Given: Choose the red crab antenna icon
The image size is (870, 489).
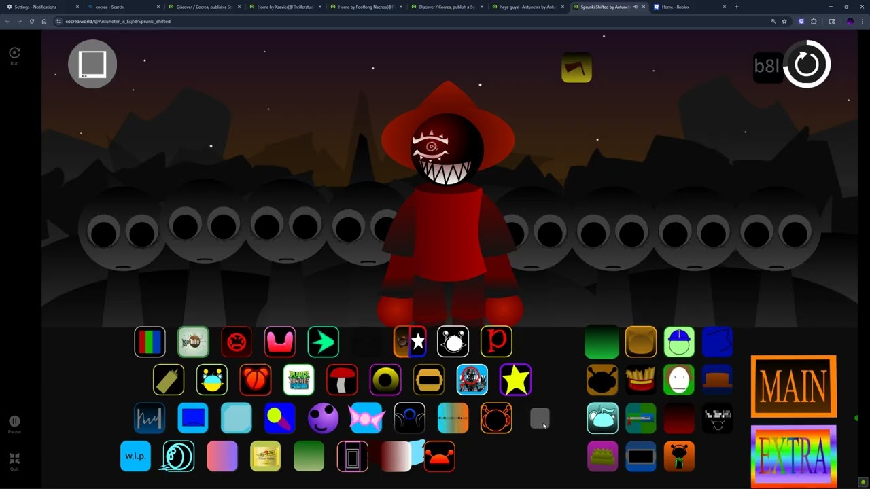Looking at the screenshot, I should [440, 456].
